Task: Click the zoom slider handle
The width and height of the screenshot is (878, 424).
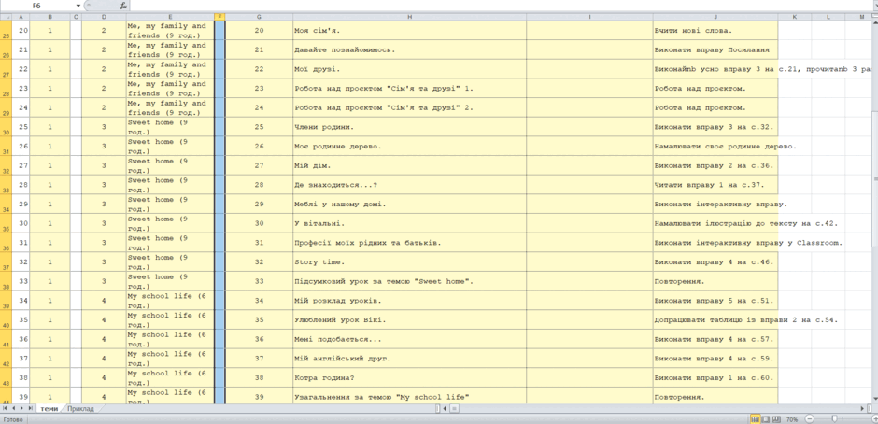Action: tap(834, 419)
